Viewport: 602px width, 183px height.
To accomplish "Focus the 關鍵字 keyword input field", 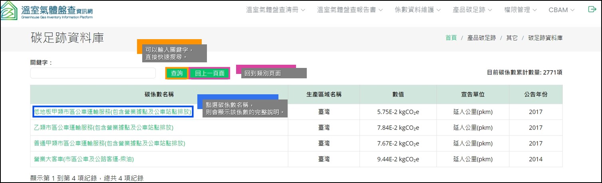I will pyautogui.click(x=93, y=73).
